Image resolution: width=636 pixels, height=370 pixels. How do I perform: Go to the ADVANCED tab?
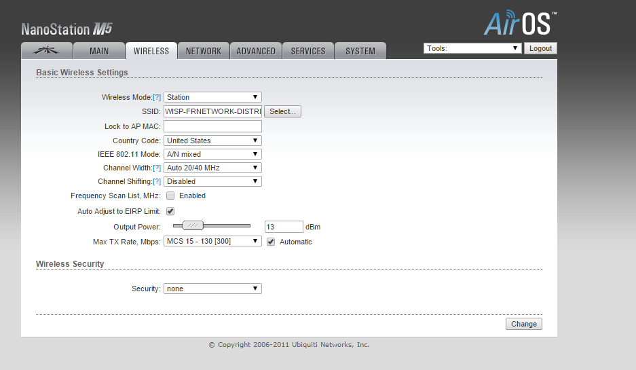pos(256,51)
